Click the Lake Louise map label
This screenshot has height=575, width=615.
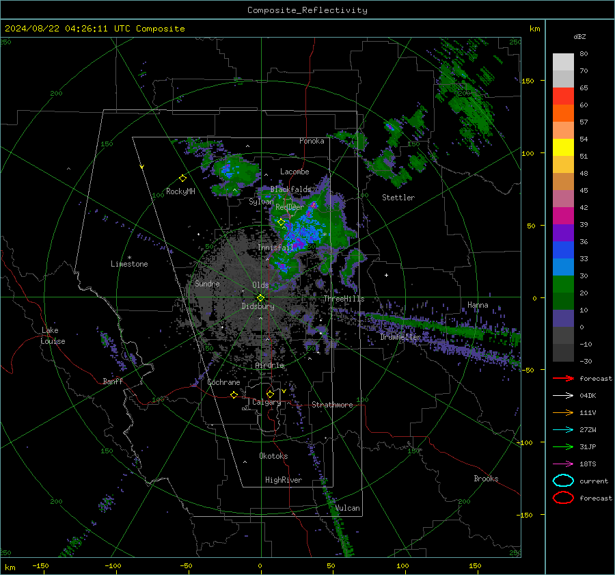53,336
